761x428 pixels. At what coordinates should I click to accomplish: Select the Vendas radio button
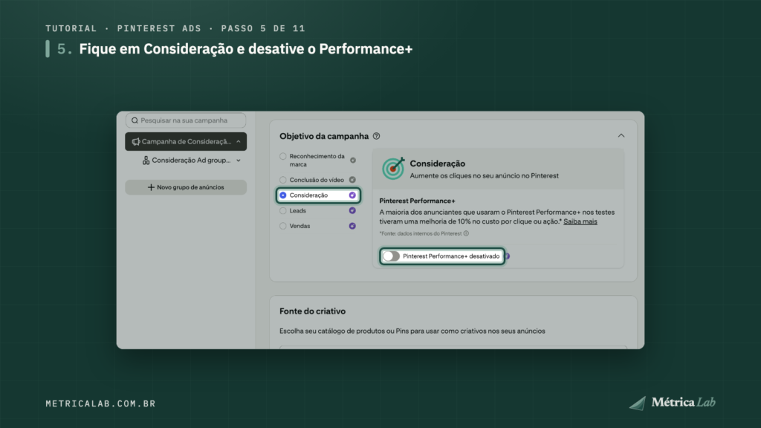click(x=283, y=226)
